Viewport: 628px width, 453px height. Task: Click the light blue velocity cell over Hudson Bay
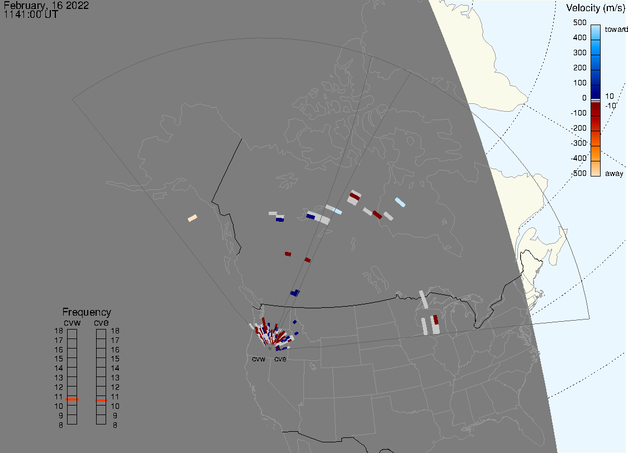pyautogui.click(x=400, y=202)
